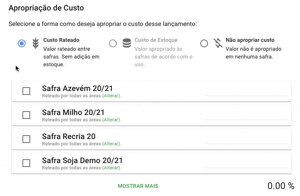Enable the Safra Milho 20/21 checkbox
The height and width of the screenshot is (196, 300).
coord(26,115)
